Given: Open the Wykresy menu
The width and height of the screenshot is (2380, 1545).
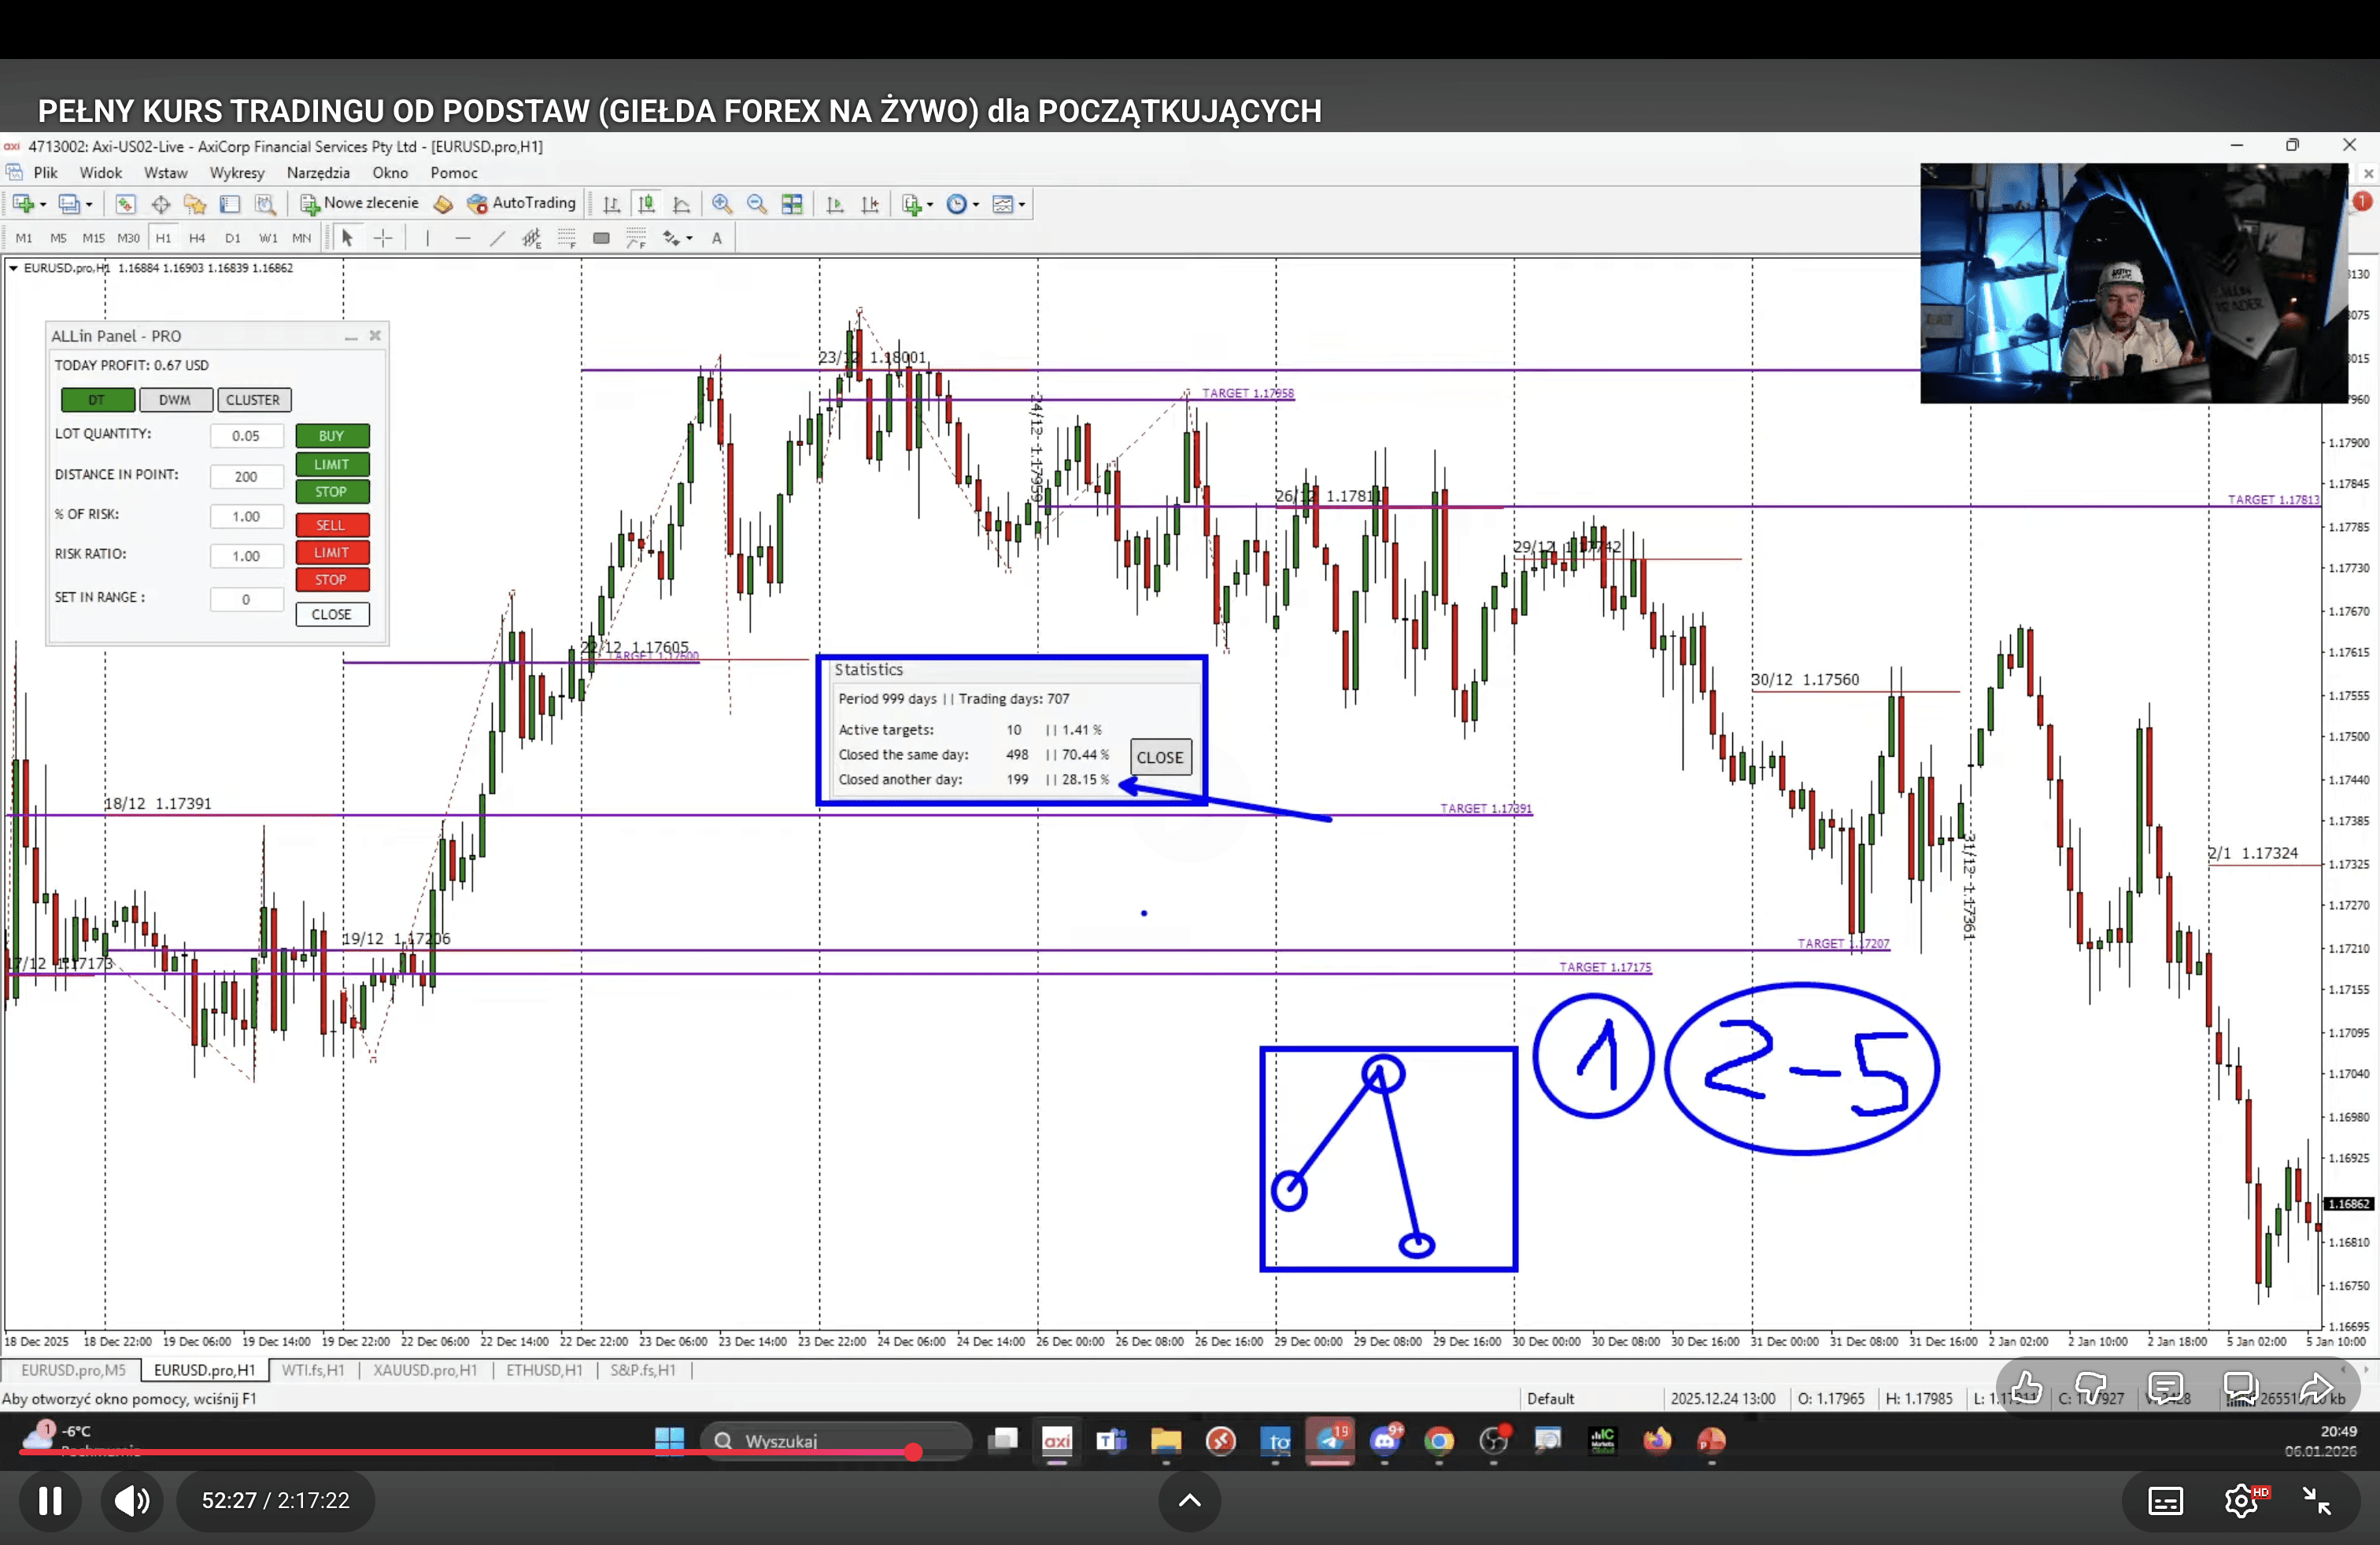Looking at the screenshot, I should coord(236,173).
